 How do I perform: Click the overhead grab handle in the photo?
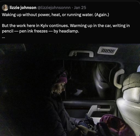(81, 53)
